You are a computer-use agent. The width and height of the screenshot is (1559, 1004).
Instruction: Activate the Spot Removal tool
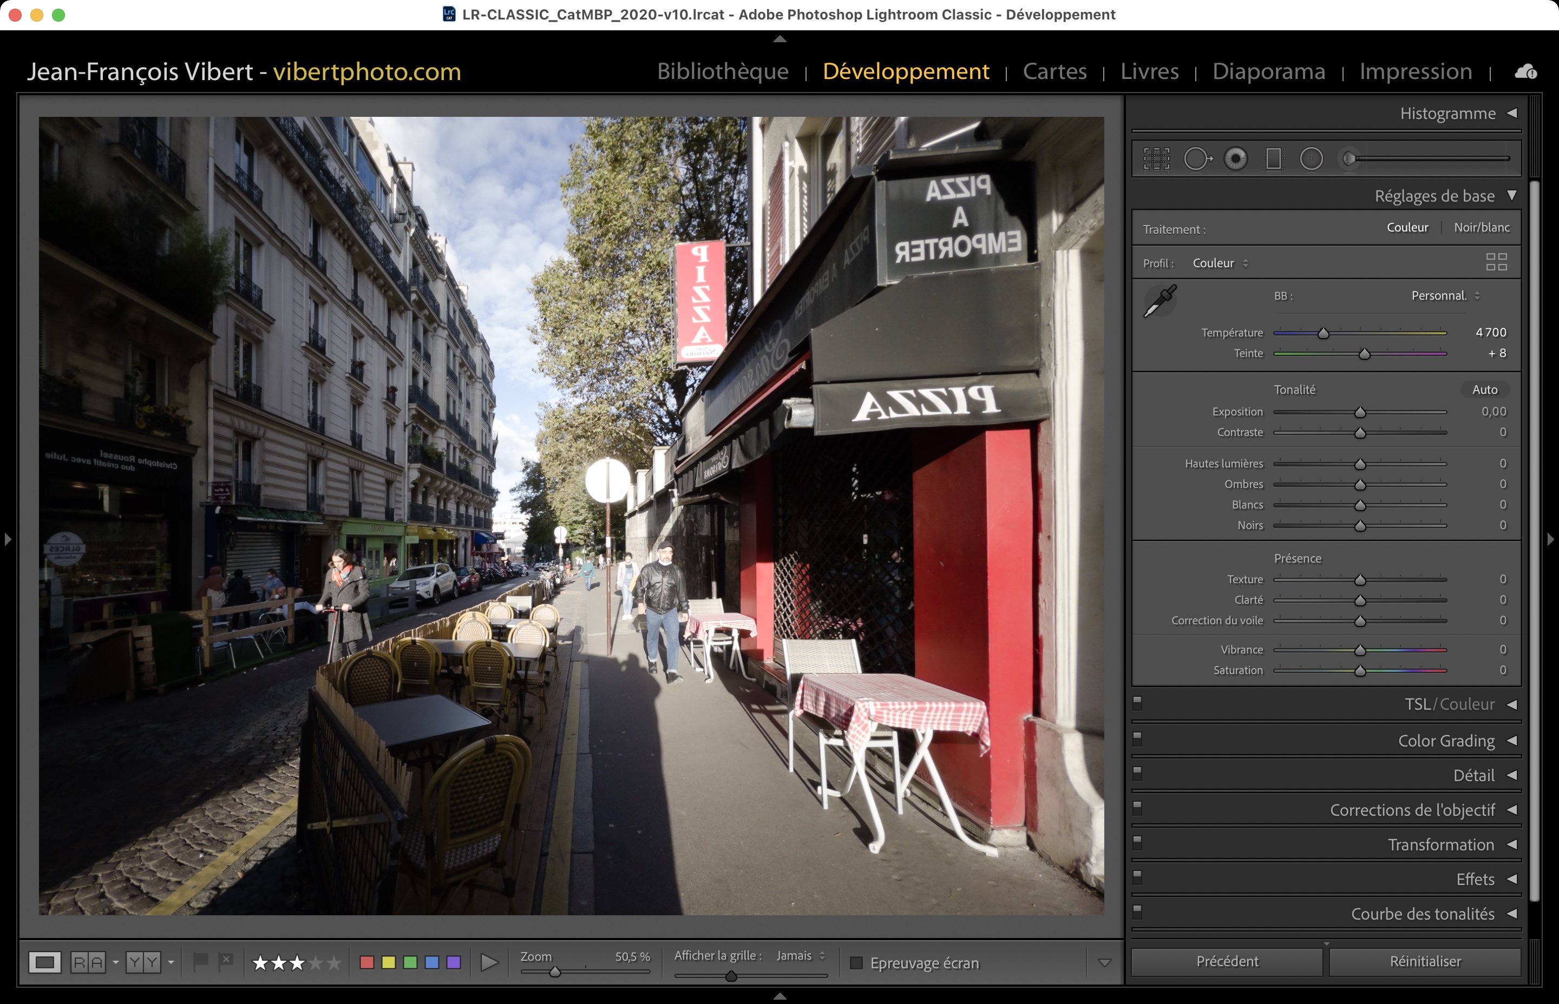pos(1197,158)
